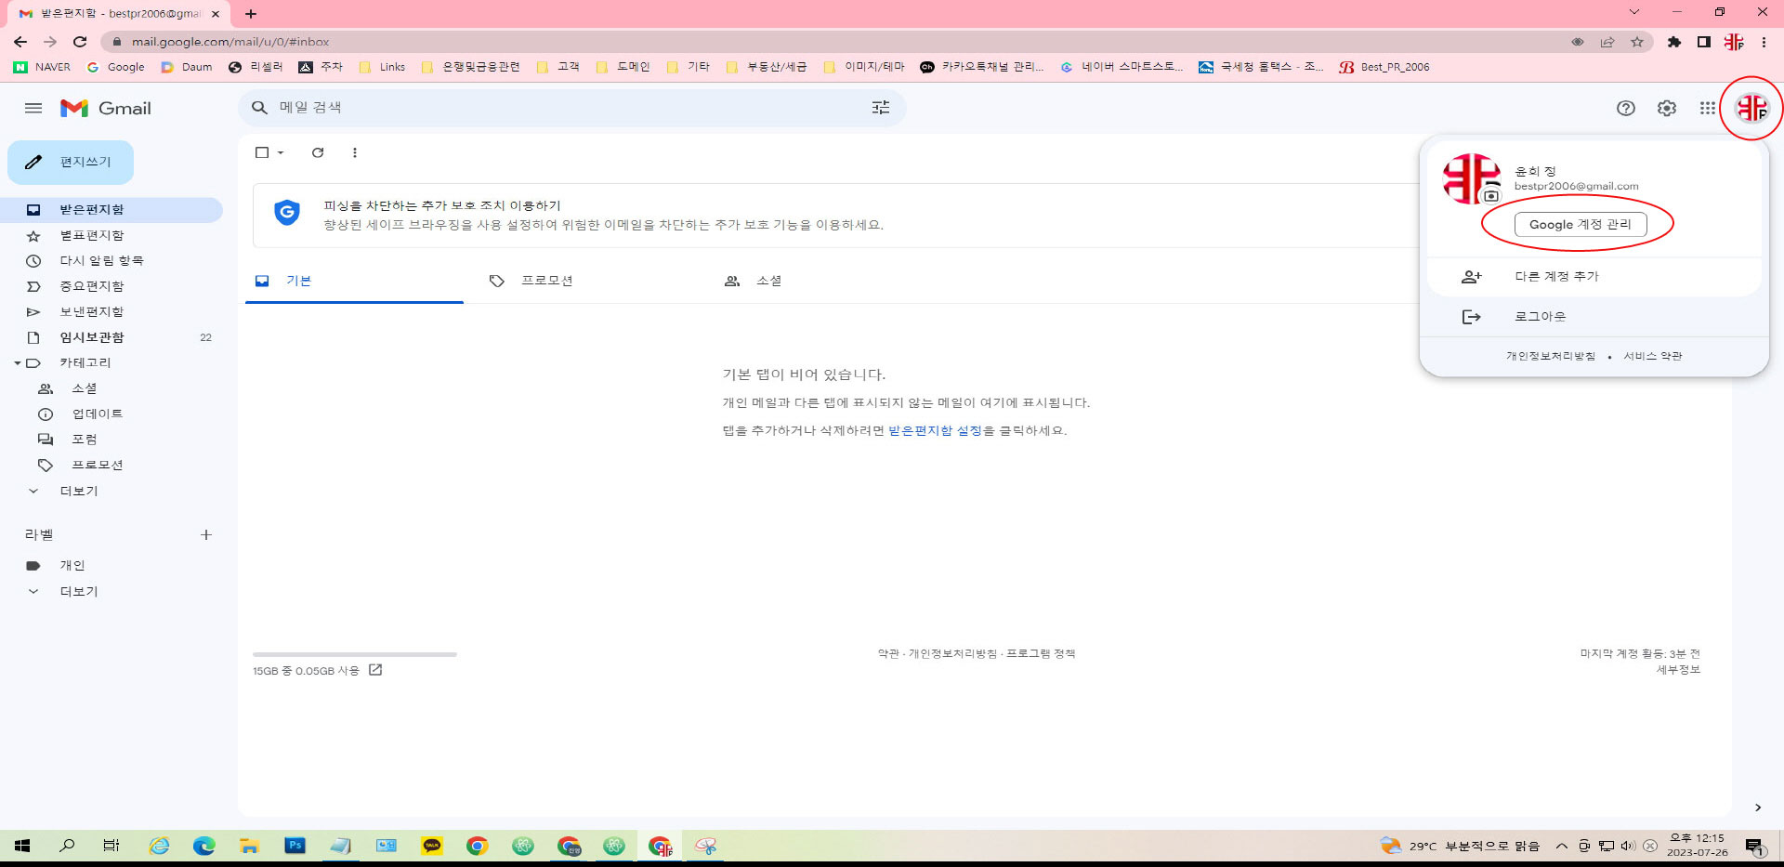Screen dimensions: 1784x867
Task: Share this page from address bar
Action: [x=1607, y=42]
